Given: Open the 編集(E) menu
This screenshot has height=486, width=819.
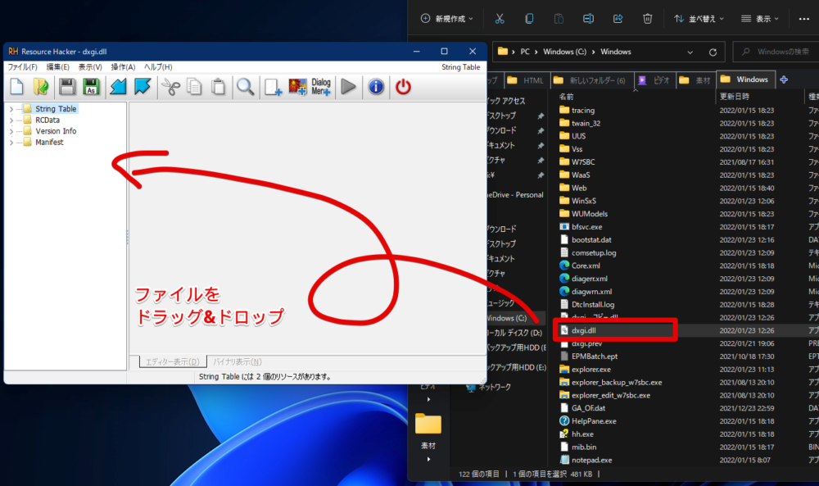Looking at the screenshot, I should (x=57, y=67).
